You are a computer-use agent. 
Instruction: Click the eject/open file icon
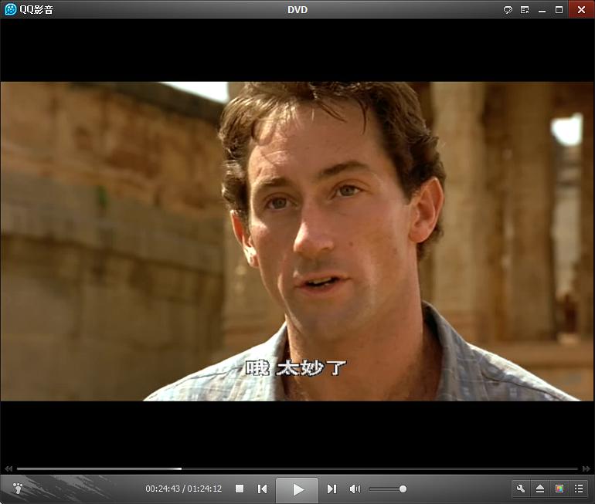540,489
